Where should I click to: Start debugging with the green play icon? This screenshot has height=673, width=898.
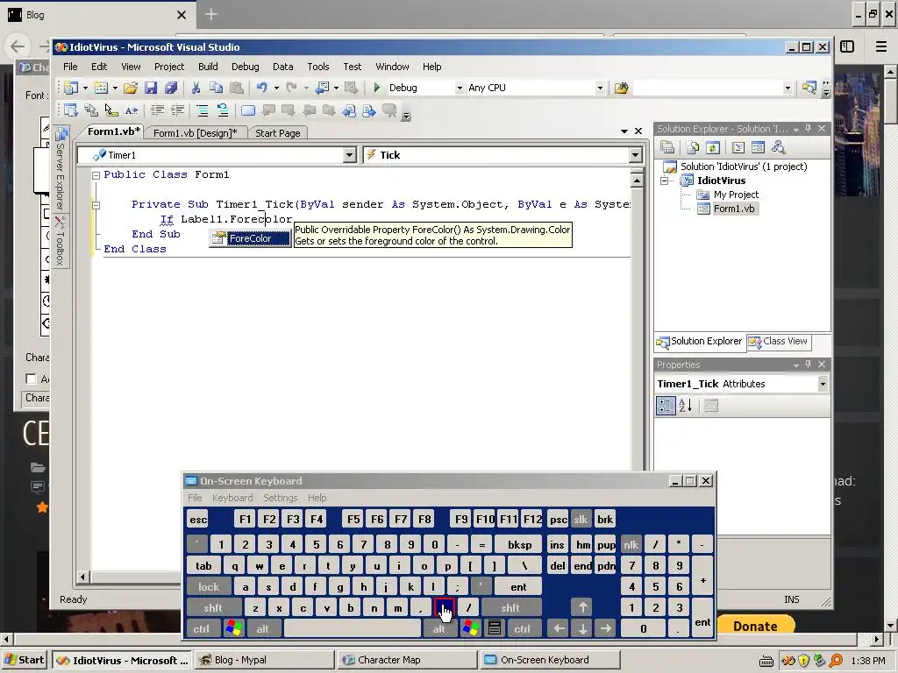pyautogui.click(x=377, y=88)
